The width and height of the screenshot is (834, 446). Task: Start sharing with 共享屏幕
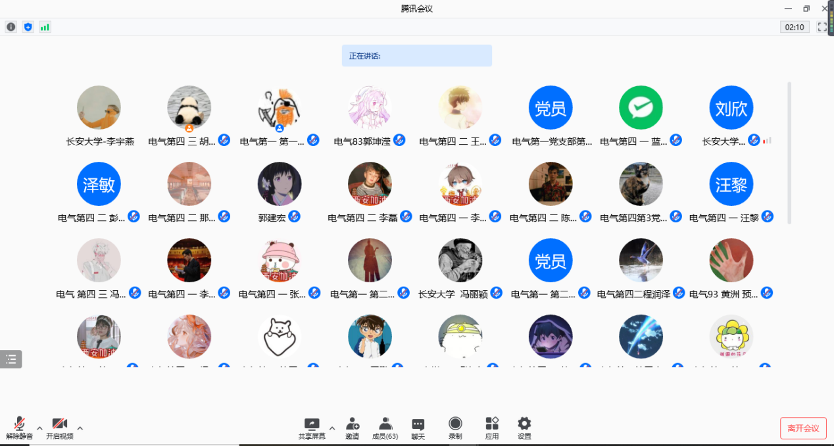312,428
